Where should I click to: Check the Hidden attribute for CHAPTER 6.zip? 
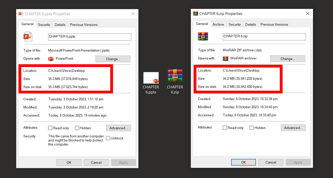[x=252, y=128]
